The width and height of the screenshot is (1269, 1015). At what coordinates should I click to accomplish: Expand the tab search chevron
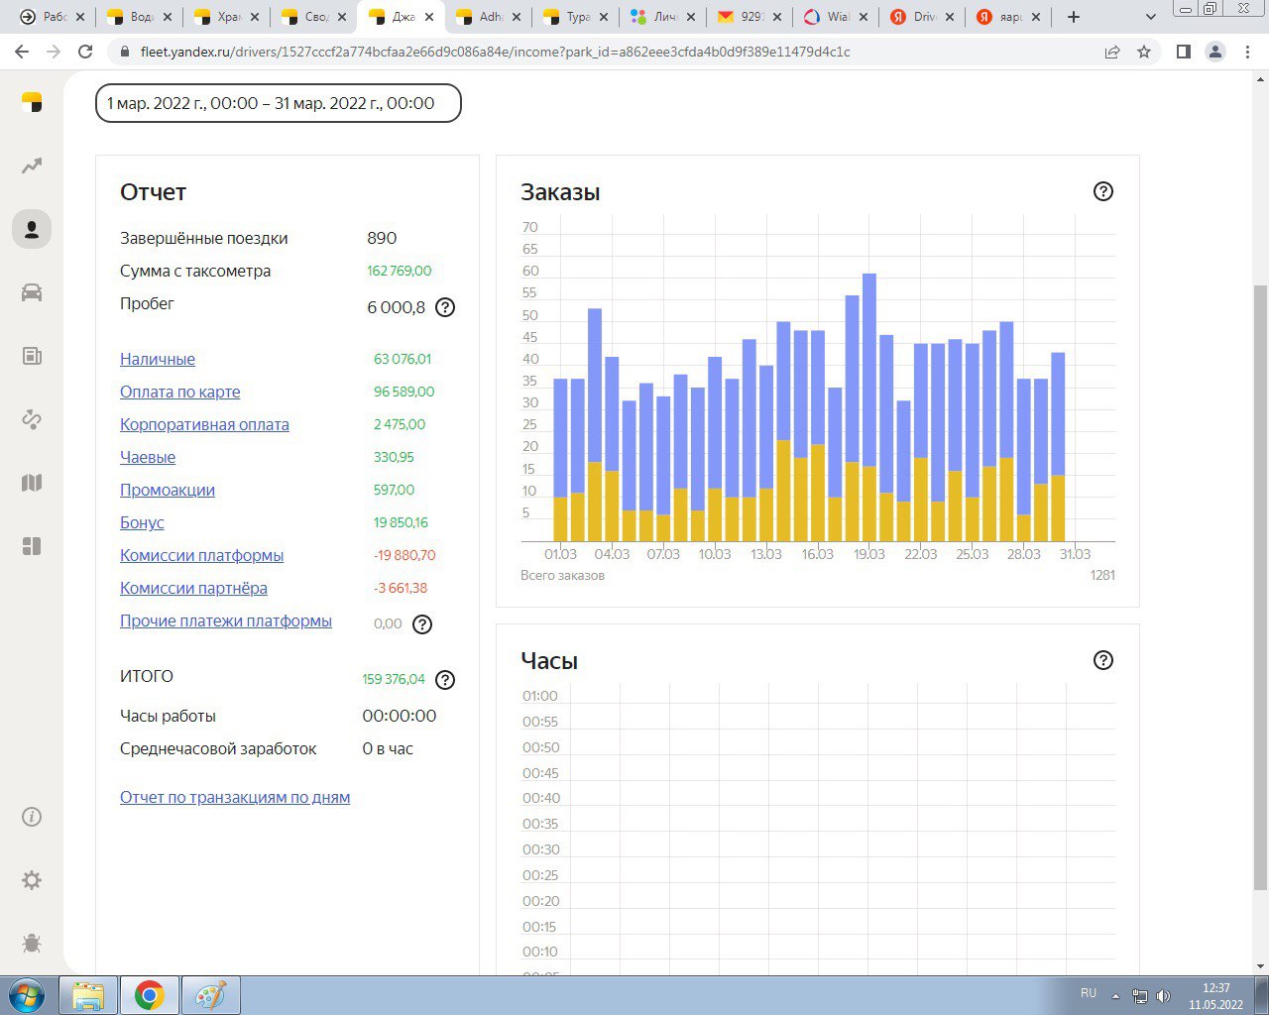pos(1151,17)
